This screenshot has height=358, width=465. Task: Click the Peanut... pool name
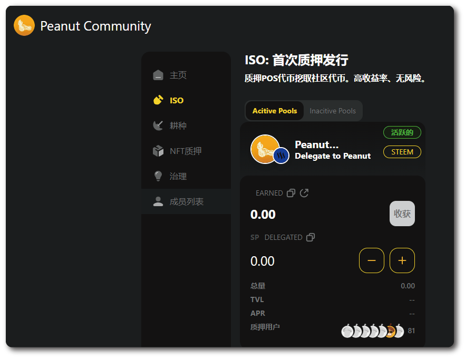pyautogui.click(x=316, y=145)
